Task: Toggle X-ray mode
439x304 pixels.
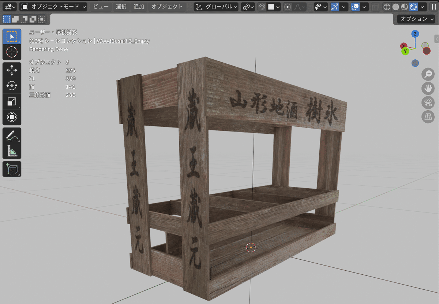Action: click(x=375, y=7)
